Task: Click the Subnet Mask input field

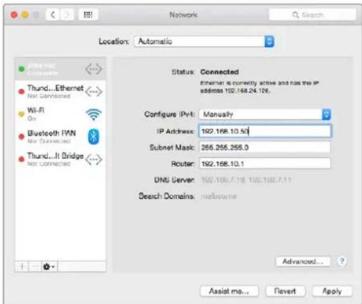Action: pyautogui.click(x=265, y=147)
